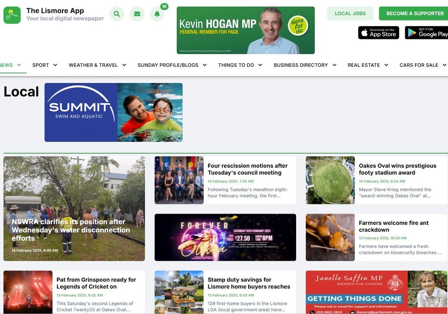
Task: Open the Get it on Google Play badge
Action: [x=427, y=32]
